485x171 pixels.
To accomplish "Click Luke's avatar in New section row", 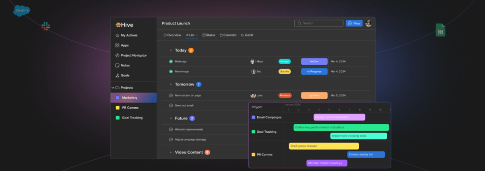I will (253, 95).
